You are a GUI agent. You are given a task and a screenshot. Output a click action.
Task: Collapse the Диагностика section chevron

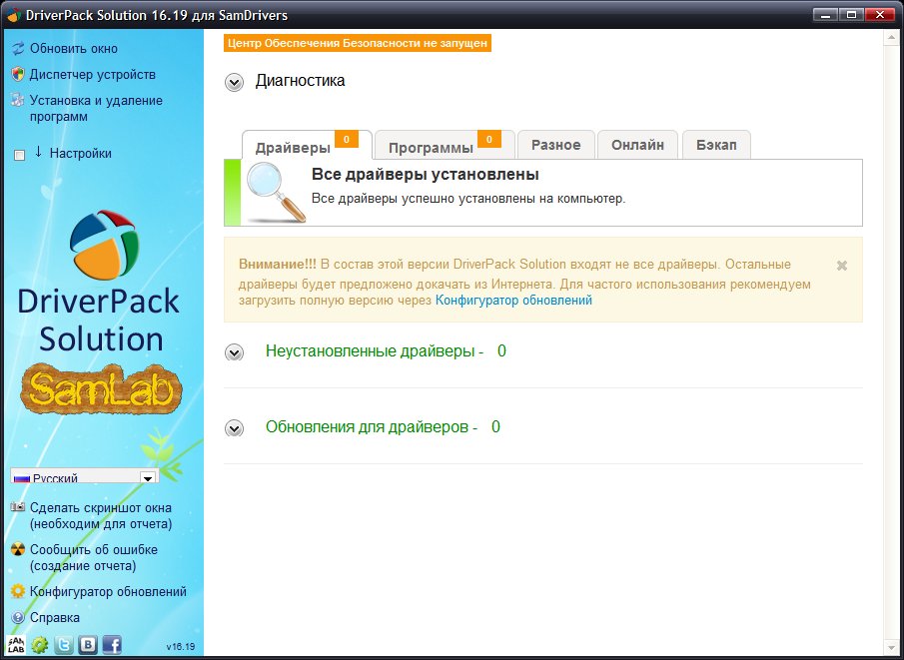234,82
